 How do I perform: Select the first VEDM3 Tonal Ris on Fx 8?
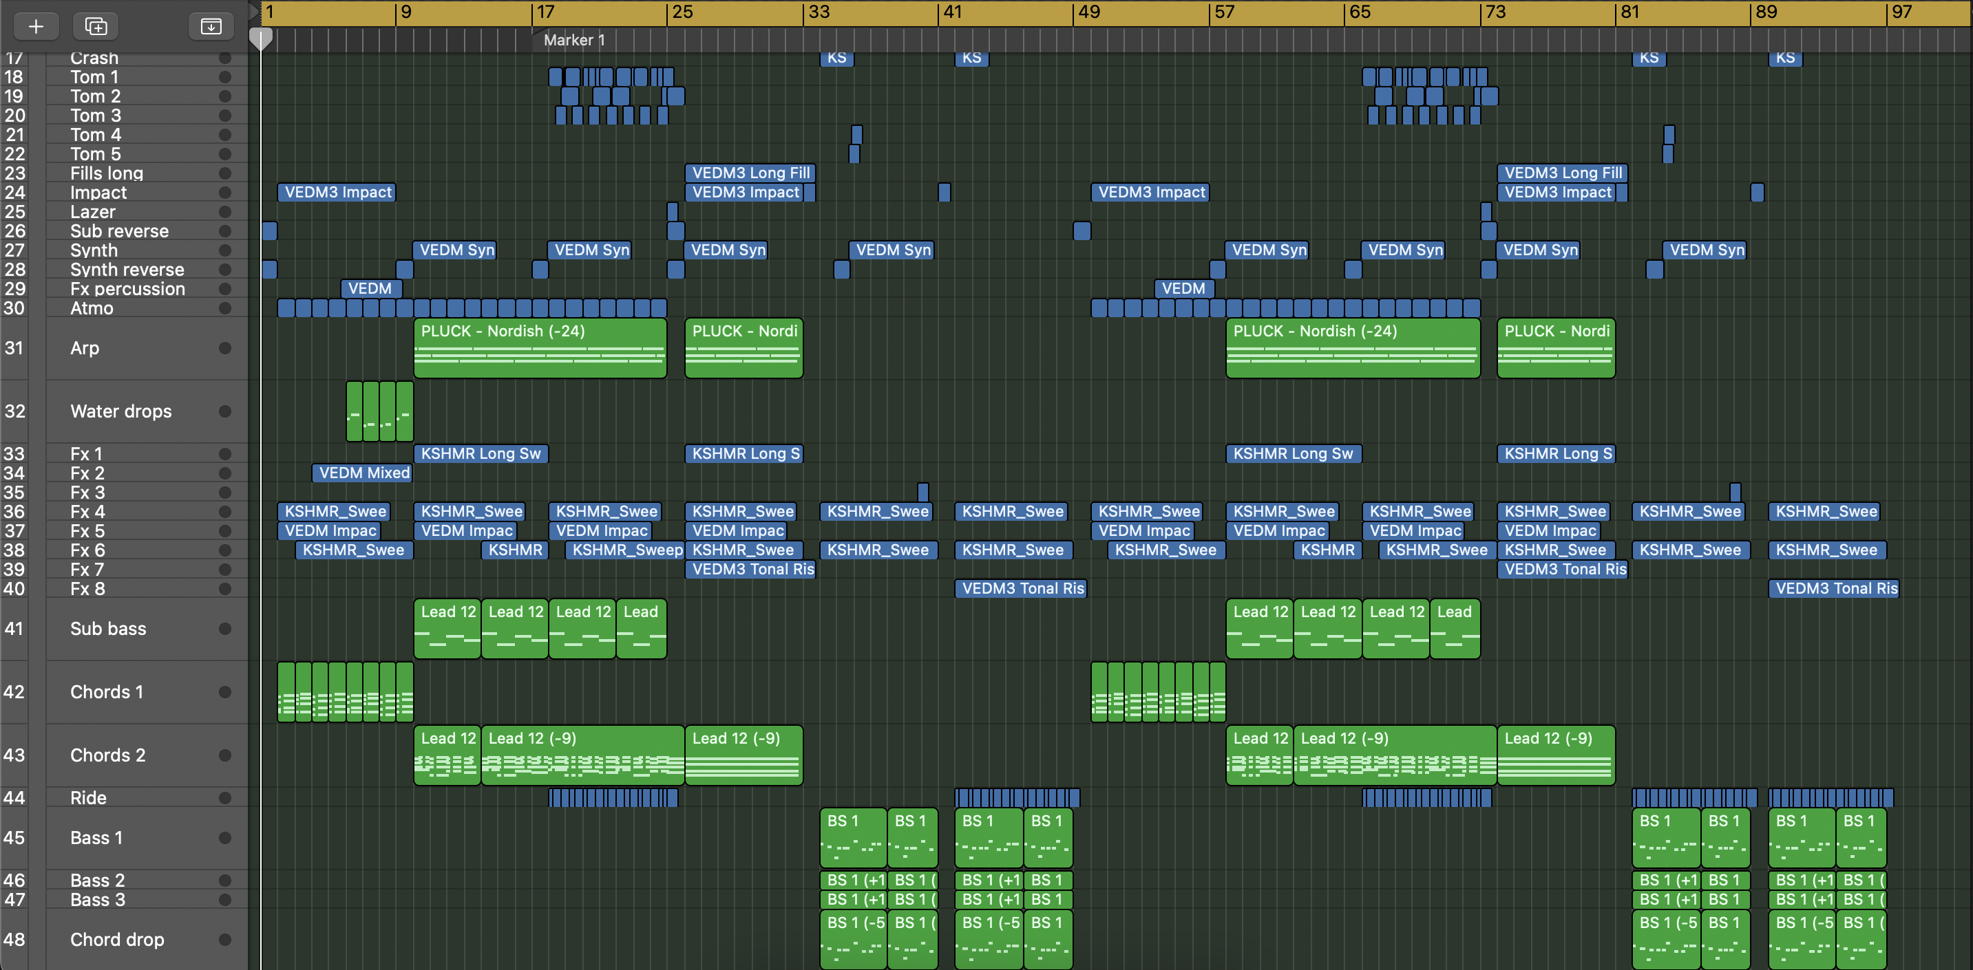click(x=1021, y=589)
